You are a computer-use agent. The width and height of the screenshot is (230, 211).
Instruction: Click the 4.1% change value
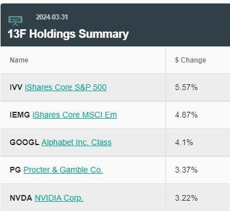(184, 143)
